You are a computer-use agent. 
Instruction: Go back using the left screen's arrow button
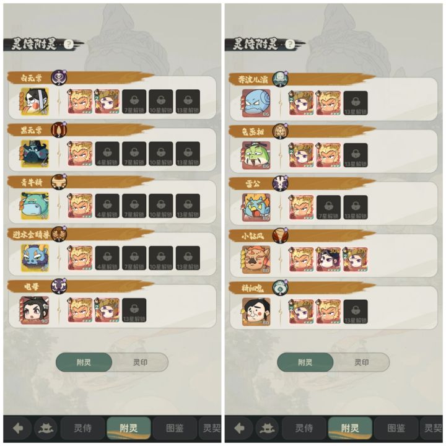coord(18,428)
